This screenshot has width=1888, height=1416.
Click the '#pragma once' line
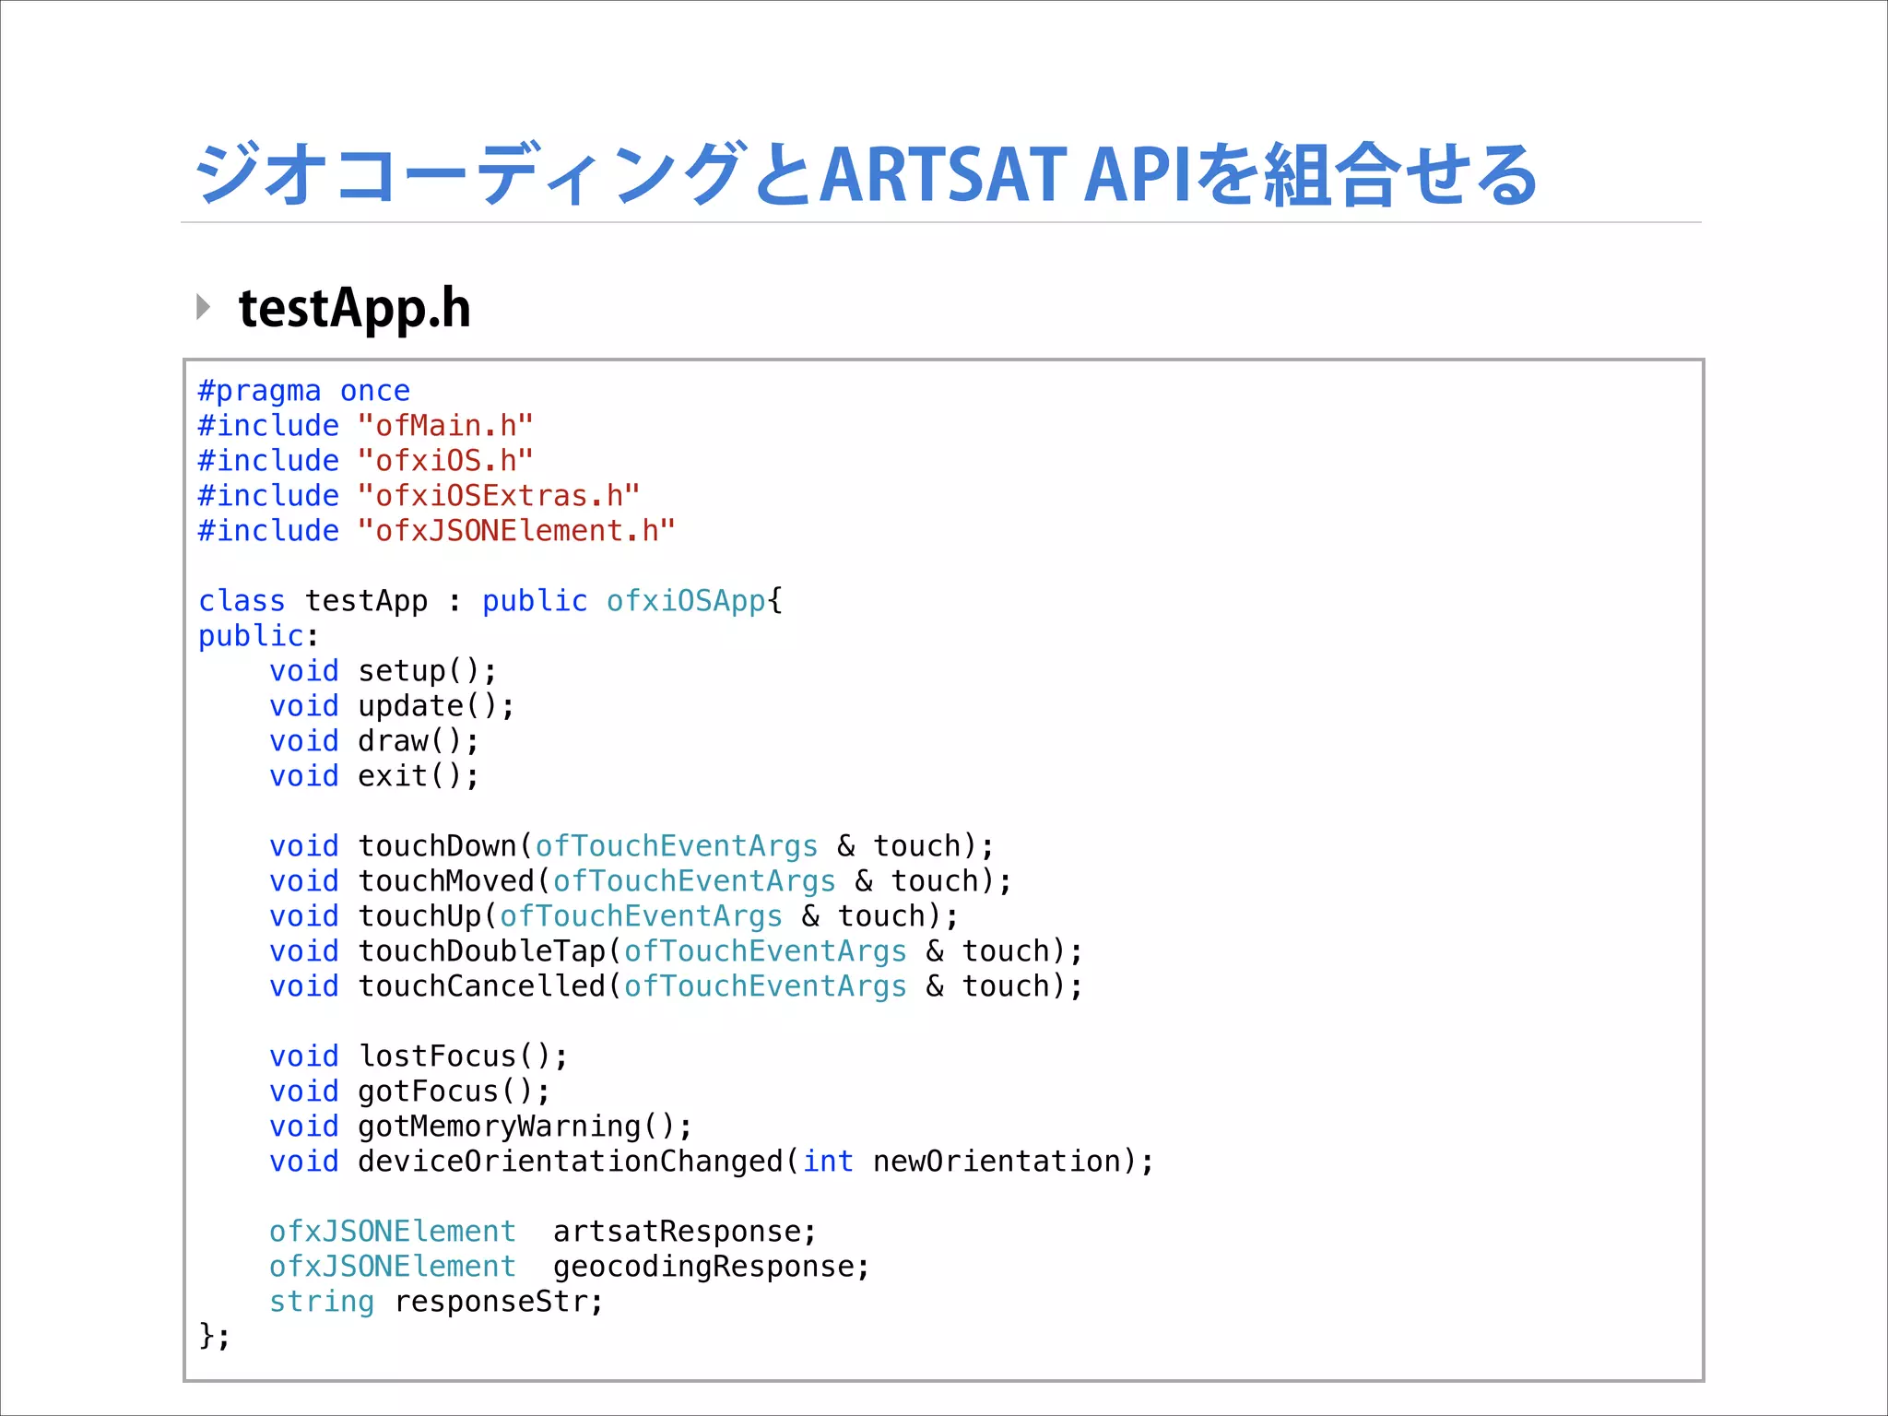pyautogui.click(x=304, y=392)
